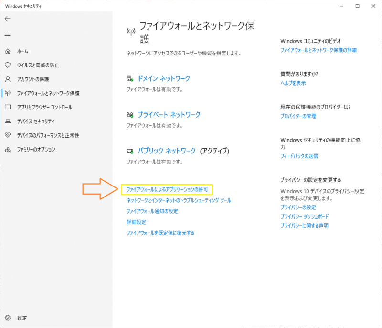
Task: Click the public network icon
Action: click(130, 151)
